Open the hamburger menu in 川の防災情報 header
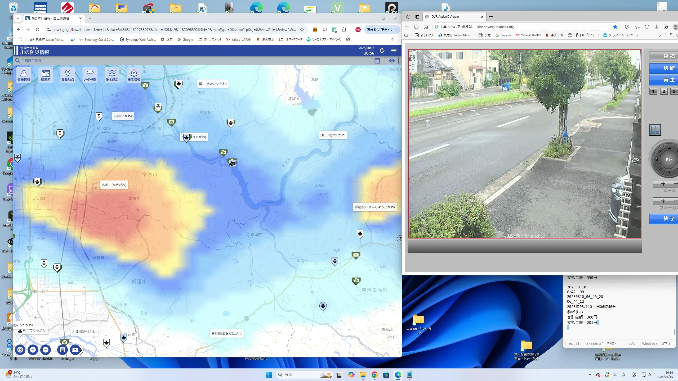 394,51
